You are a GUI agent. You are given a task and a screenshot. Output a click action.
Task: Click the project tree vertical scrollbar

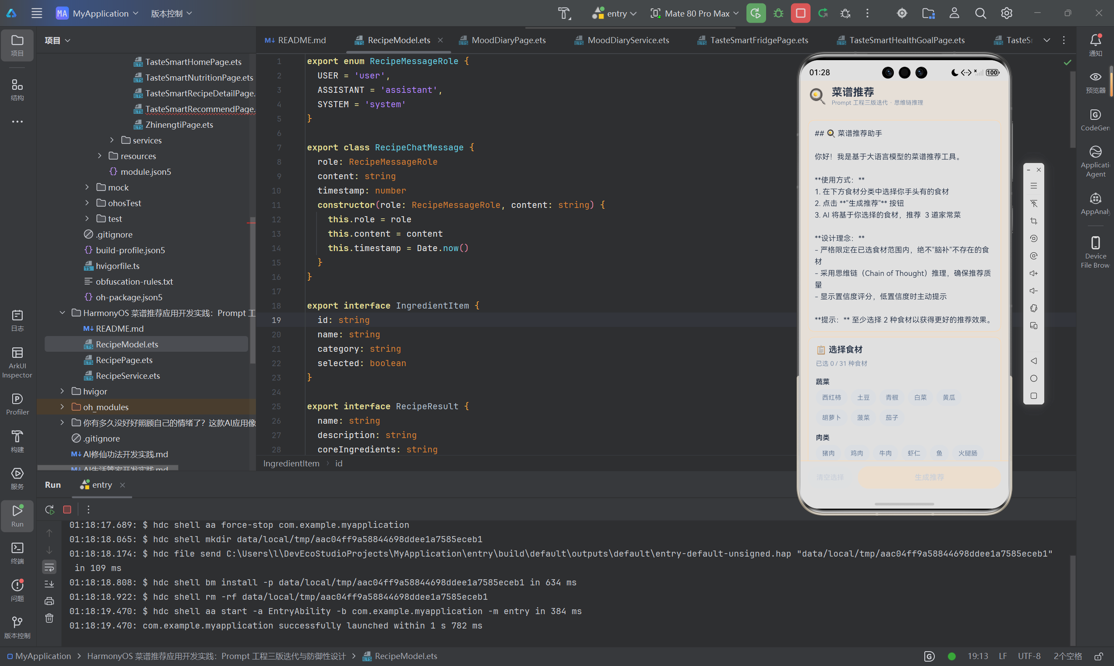pyautogui.click(x=253, y=290)
